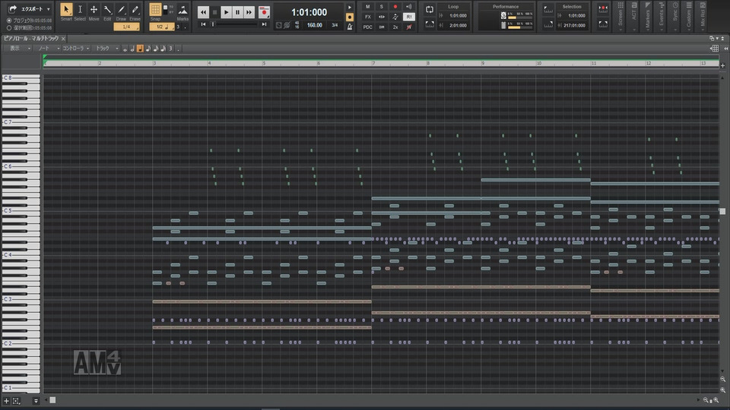Select the ピアノロール piano roll tab
Screen dimensions: 730x410
(31, 39)
